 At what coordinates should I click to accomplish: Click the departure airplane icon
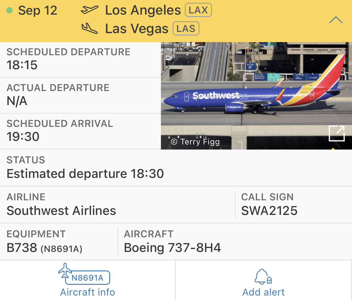tap(89, 10)
